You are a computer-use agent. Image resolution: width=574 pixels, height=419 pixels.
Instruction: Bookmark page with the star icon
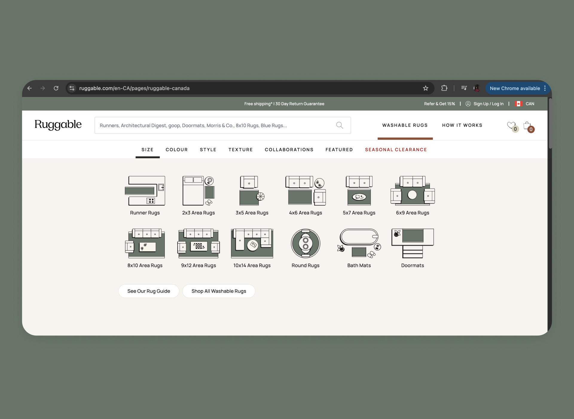(425, 88)
